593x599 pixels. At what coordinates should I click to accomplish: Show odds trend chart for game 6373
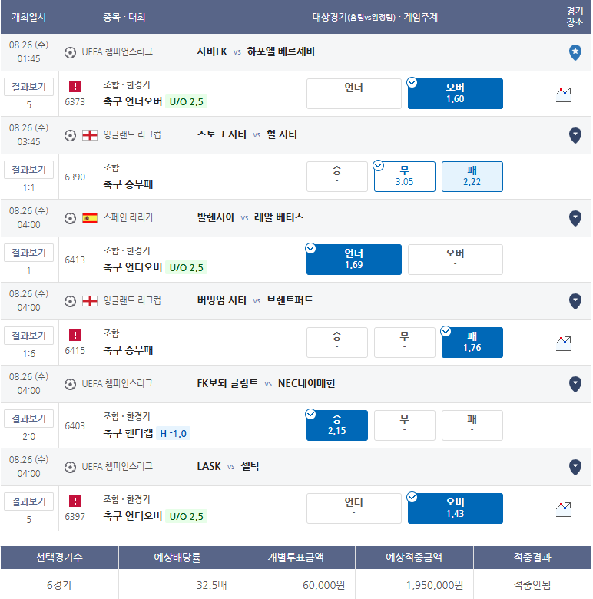point(563,94)
